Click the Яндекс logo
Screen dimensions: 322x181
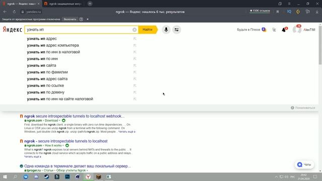pyautogui.click(x=12, y=30)
